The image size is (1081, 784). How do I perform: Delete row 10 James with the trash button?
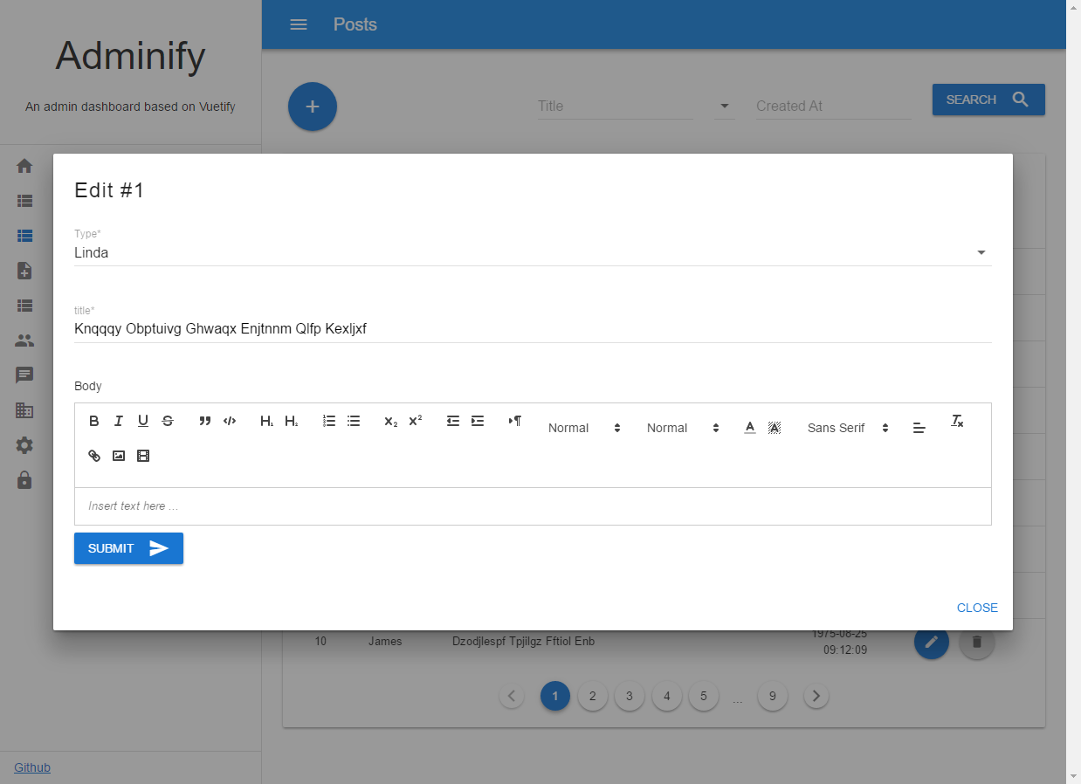[x=977, y=643]
